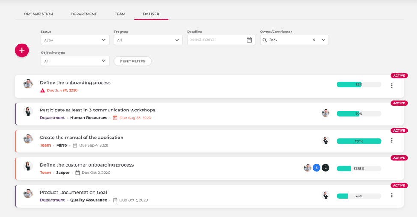Click Active badge on Define the onboarding process
417x217 pixels.
[399, 76]
